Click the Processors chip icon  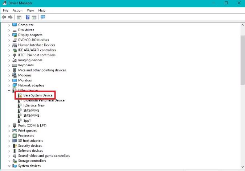15,135
